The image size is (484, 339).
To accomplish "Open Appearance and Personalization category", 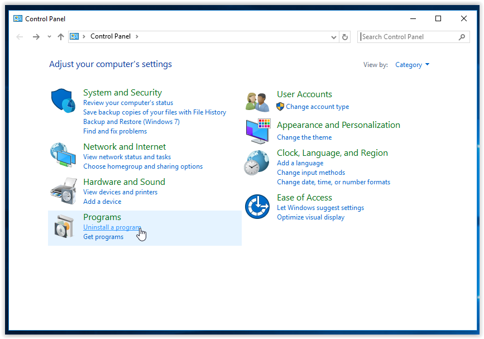I will [338, 125].
